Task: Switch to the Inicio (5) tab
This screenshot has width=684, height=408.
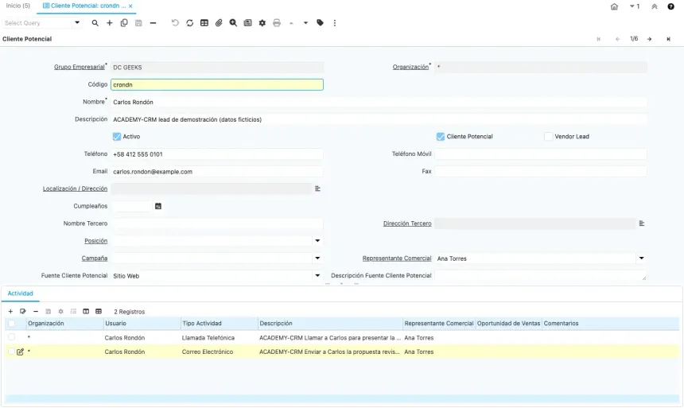Action: pos(17,6)
